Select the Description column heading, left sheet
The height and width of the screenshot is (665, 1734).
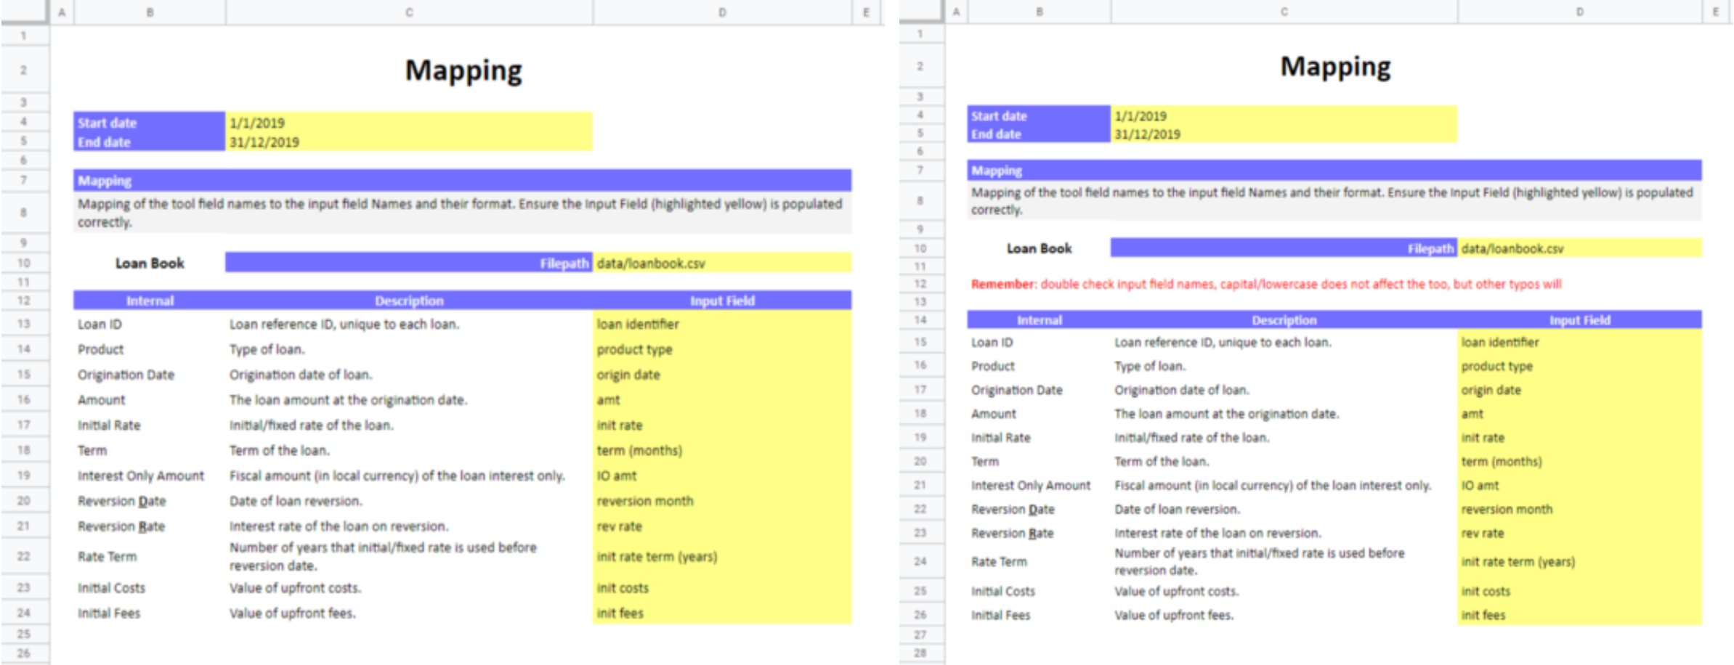tap(409, 301)
